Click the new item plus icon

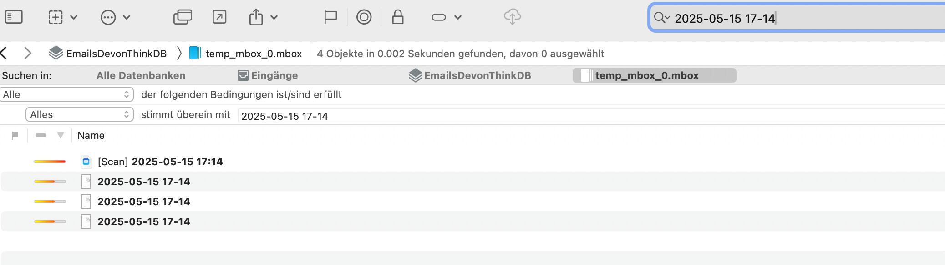(x=56, y=17)
